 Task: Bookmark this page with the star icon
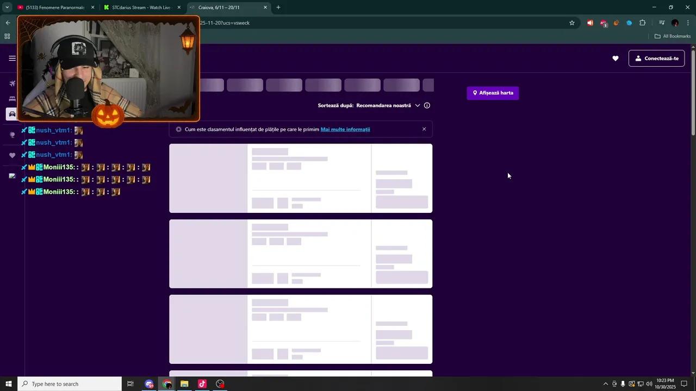572,23
